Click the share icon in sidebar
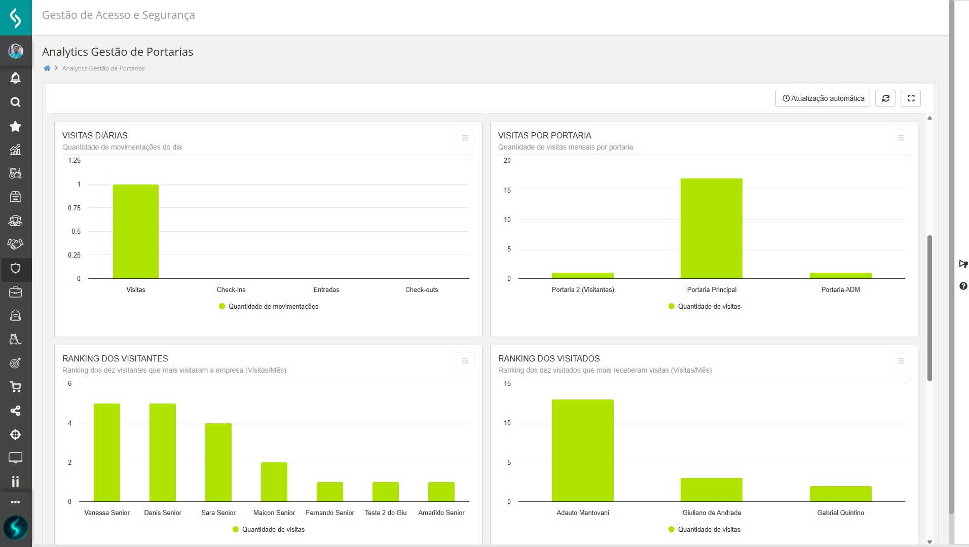 15,411
